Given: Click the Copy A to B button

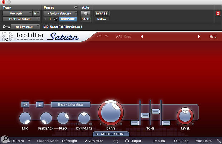Looking at the screenshot, I should tap(128, 37).
